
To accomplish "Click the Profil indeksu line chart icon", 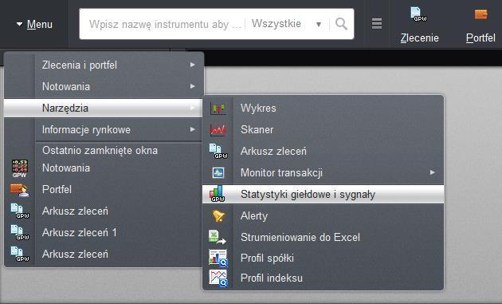I will [218, 278].
